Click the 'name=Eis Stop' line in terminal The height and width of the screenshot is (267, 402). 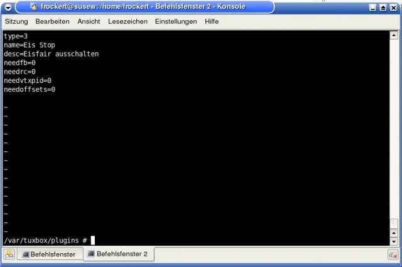(30, 45)
